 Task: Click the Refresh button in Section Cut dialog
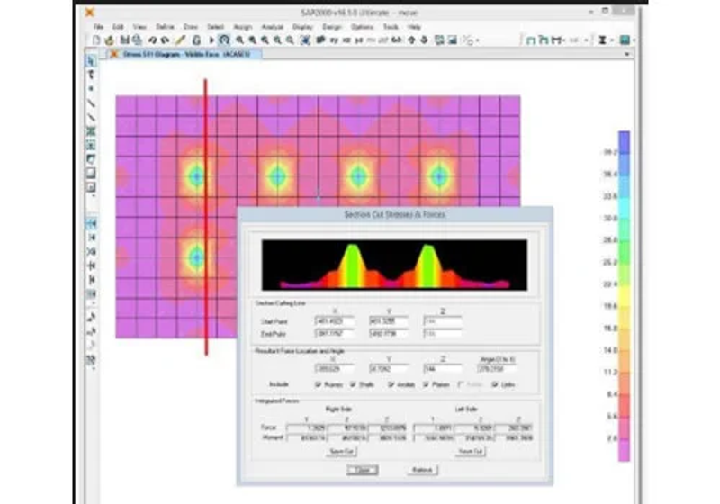422,470
